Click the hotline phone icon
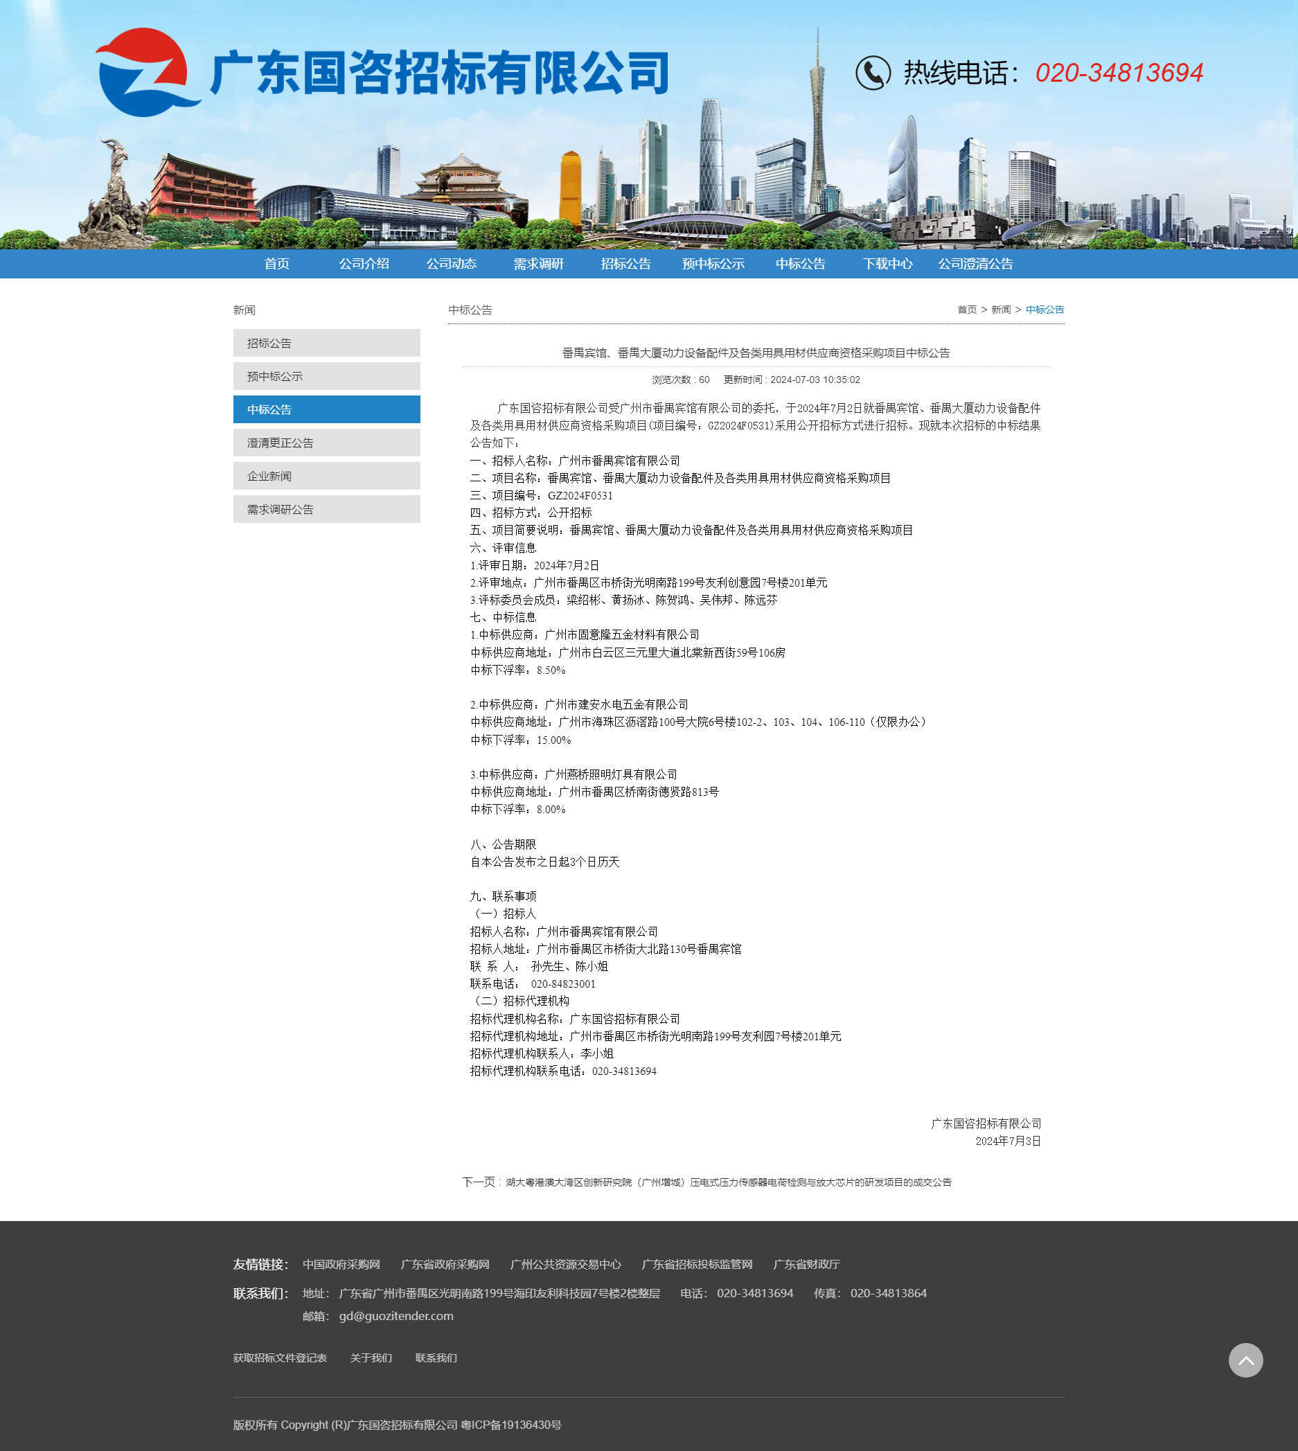The width and height of the screenshot is (1298, 1451). [x=873, y=73]
